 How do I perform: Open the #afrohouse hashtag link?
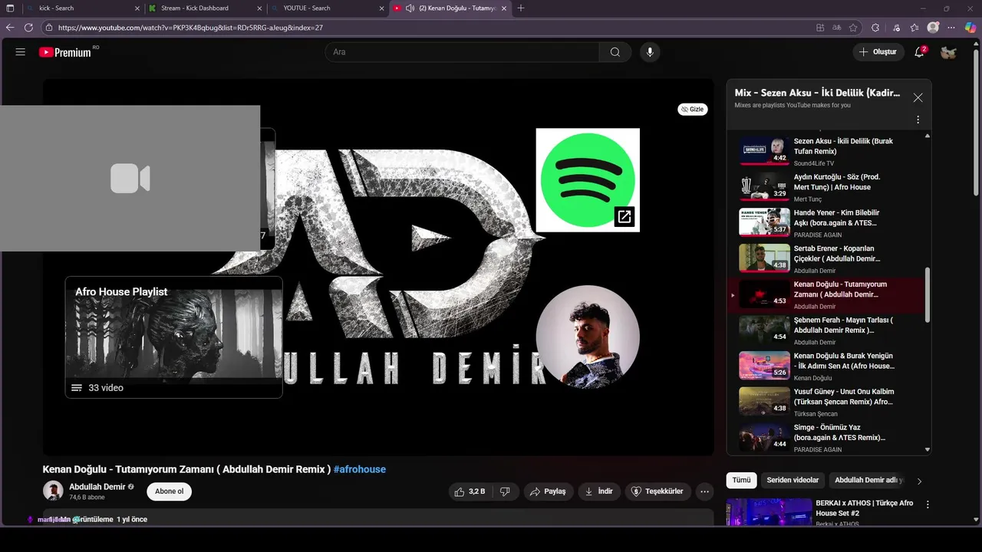point(360,469)
